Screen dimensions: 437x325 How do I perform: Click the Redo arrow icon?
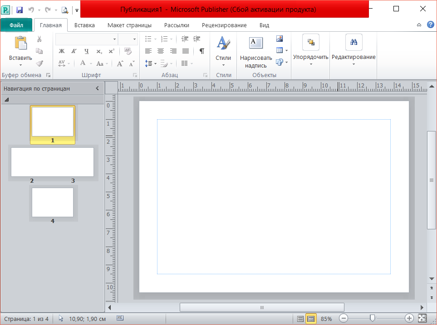click(48, 10)
